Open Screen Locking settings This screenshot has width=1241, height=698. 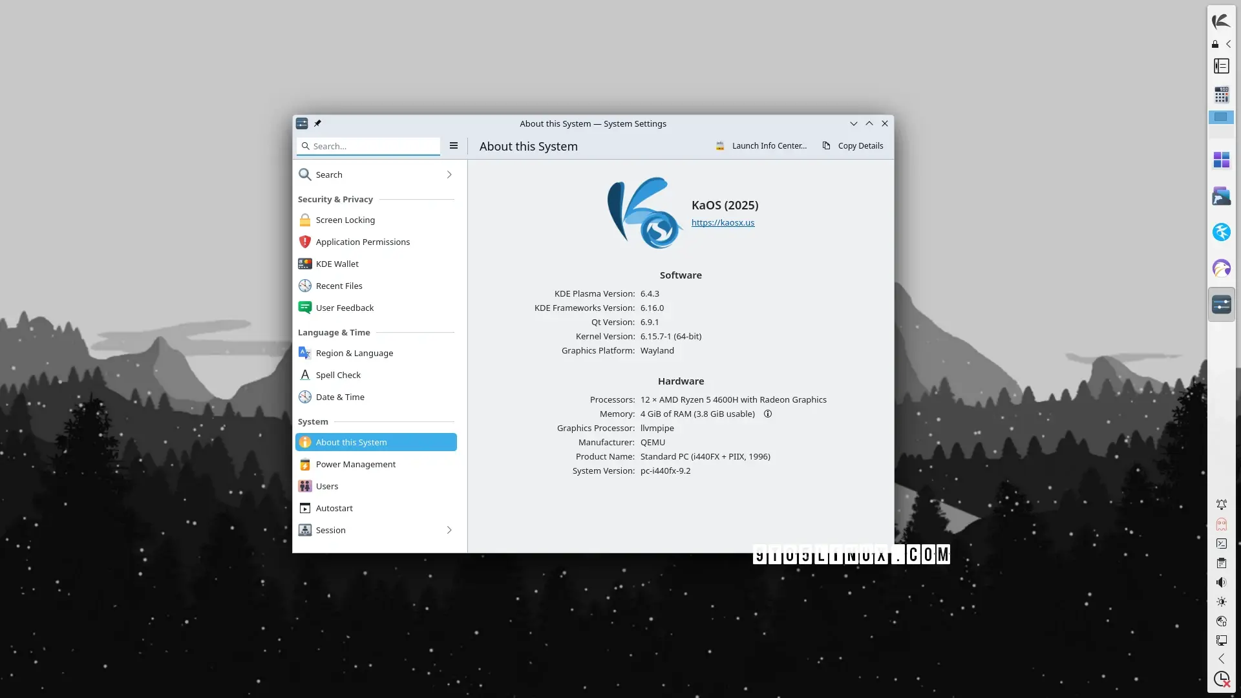click(345, 220)
